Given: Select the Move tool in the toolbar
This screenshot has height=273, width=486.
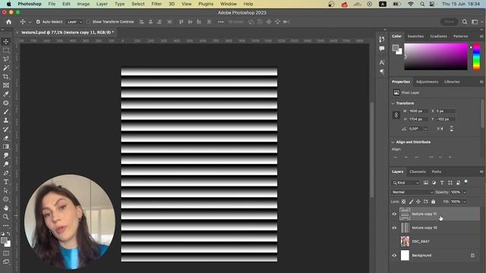Looking at the screenshot, I should coord(6,42).
